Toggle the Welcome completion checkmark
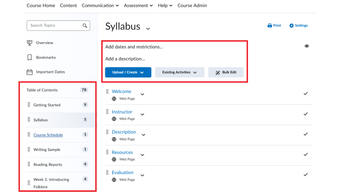 [x=306, y=94]
